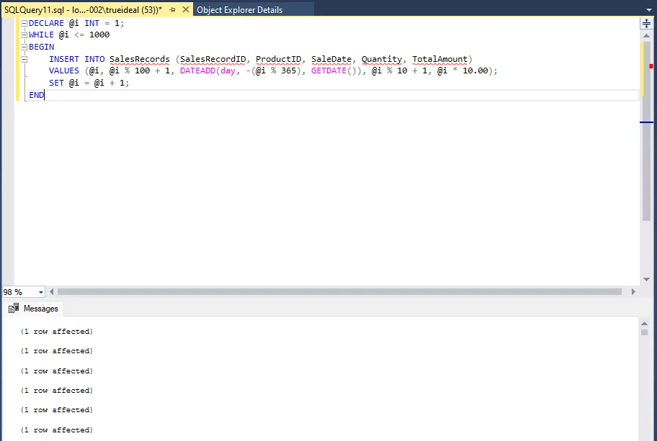
Task: Switch to Object Explorer Details tab
Action: [239, 10]
